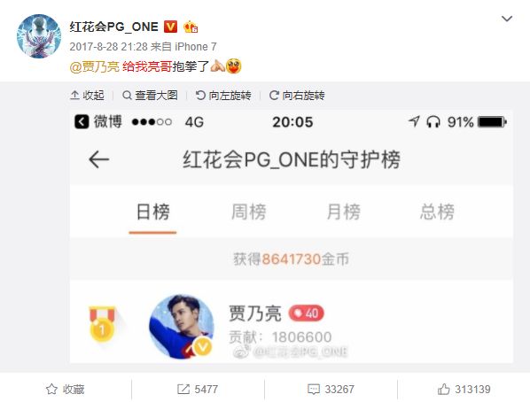Switch to the 周榜 tab

(248, 213)
